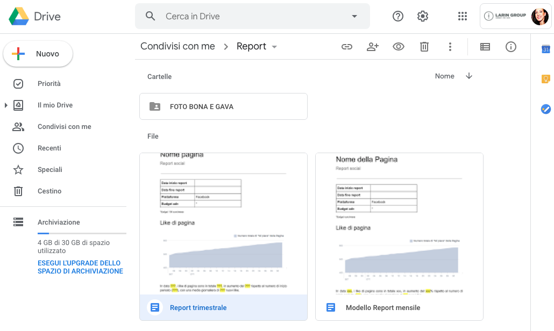Click the help question mark icon
Image resolution: width=554 pixels, height=331 pixels.
coord(398,16)
